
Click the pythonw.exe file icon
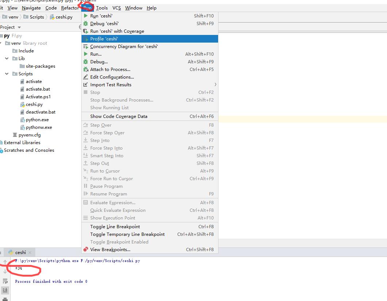coord(23,127)
